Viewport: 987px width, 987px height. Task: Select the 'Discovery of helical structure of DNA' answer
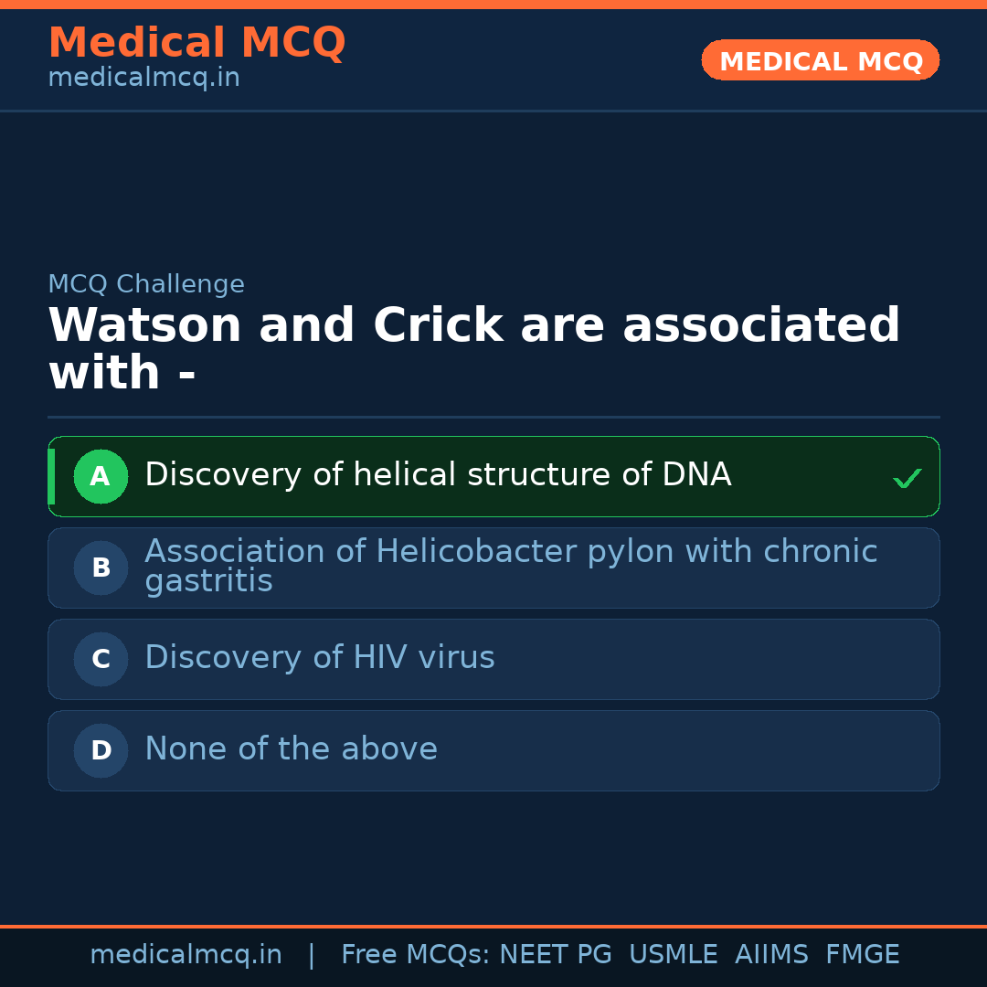tap(438, 475)
